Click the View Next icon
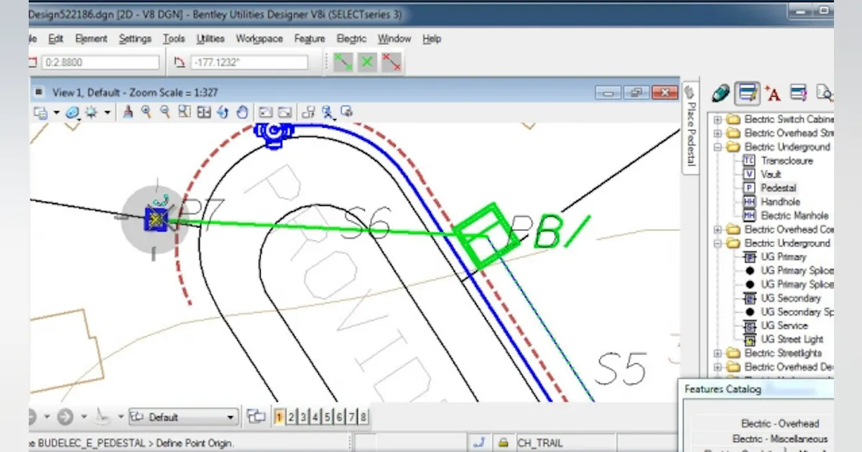The width and height of the screenshot is (862, 452). pos(285,112)
